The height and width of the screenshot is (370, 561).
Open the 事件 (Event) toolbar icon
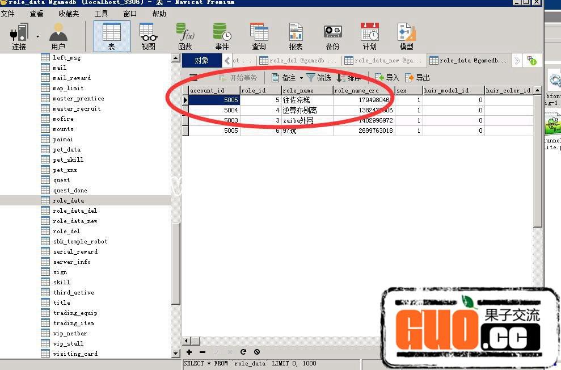(x=222, y=36)
